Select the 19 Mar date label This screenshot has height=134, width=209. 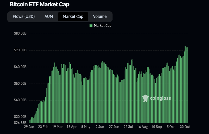click(x=57, y=127)
